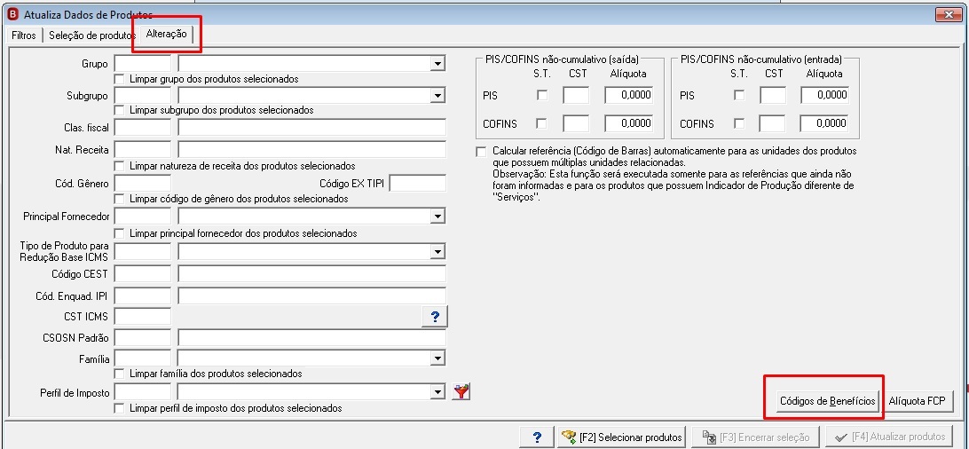Expand the Grupo dropdown list
Viewport: 969px width, 449px height.
[437, 64]
